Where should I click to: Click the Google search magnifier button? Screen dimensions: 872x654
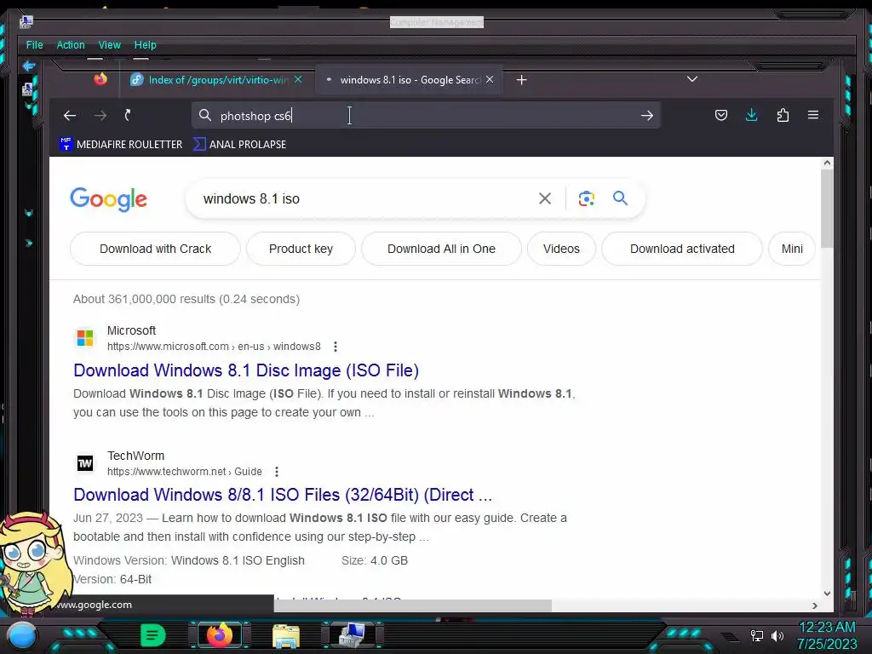(621, 198)
